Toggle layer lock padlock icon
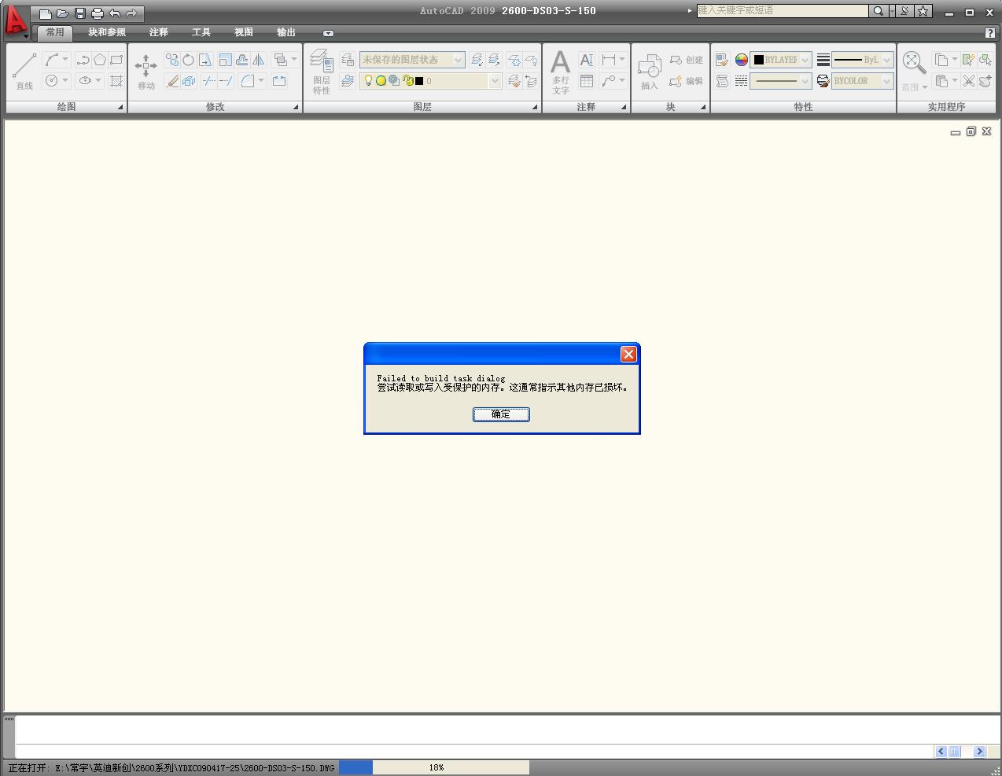The width and height of the screenshot is (1002, 776). click(x=407, y=80)
